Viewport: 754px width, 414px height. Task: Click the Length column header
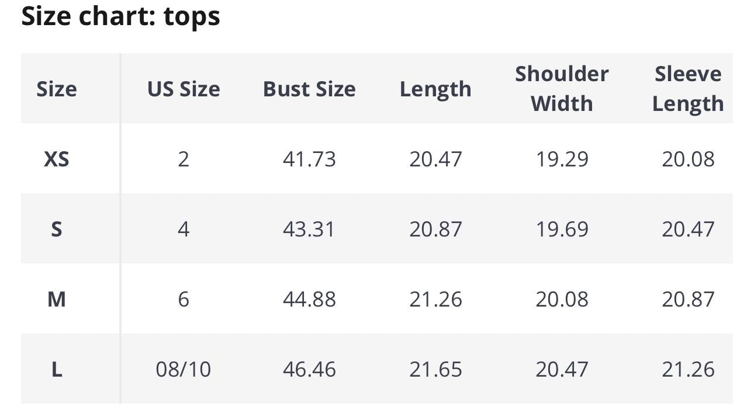435,89
